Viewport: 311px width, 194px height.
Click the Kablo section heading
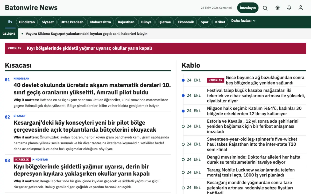click(191, 65)
